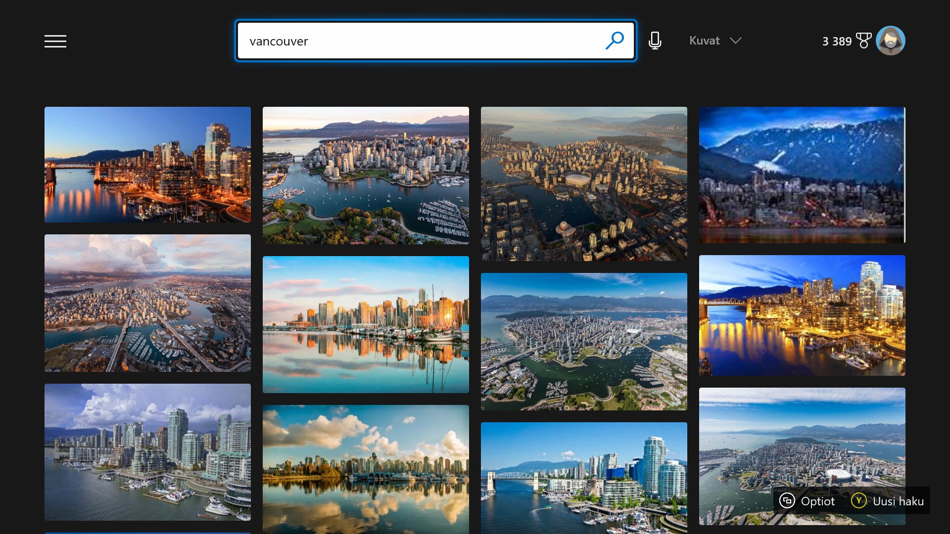Image resolution: width=950 pixels, height=534 pixels.
Task: Focus the vancouver search text field
Action: [421, 41]
